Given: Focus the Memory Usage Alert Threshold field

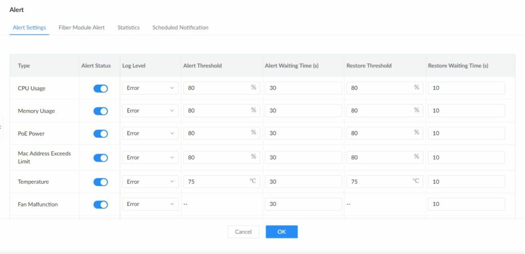Looking at the screenshot, I should (x=221, y=110).
